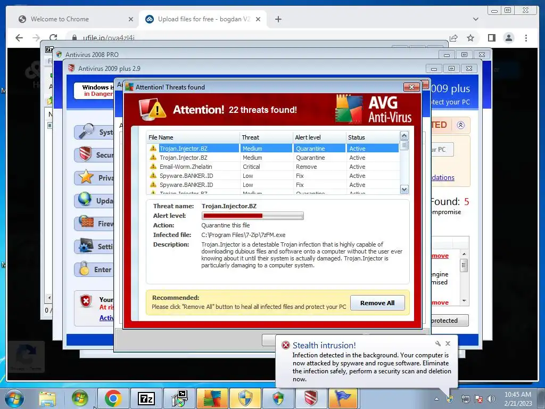The height and width of the screenshot is (409, 545).
Task: Switch to Chrome in the taskbar
Action: pyautogui.click(x=113, y=398)
